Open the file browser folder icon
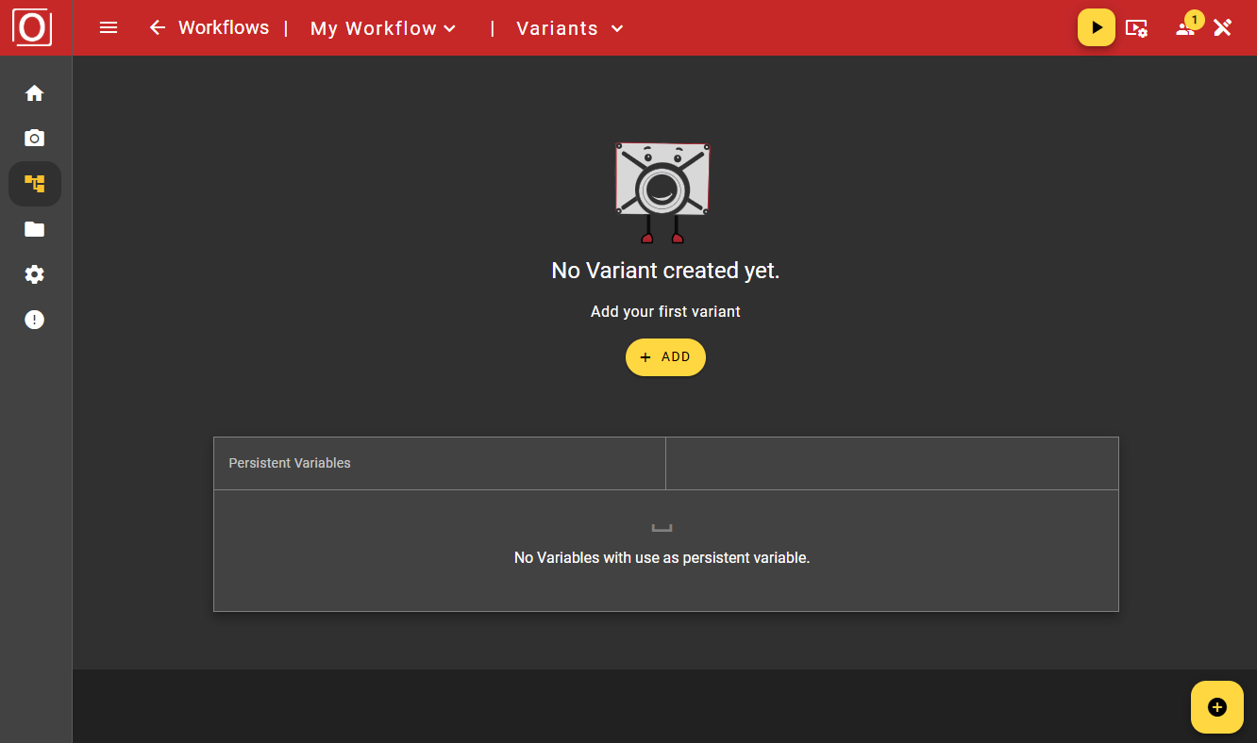The height and width of the screenshot is (743, 1257). [34, 228]
